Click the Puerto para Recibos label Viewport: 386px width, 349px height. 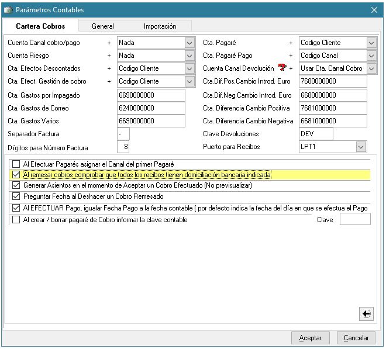(x=232, y=147)
